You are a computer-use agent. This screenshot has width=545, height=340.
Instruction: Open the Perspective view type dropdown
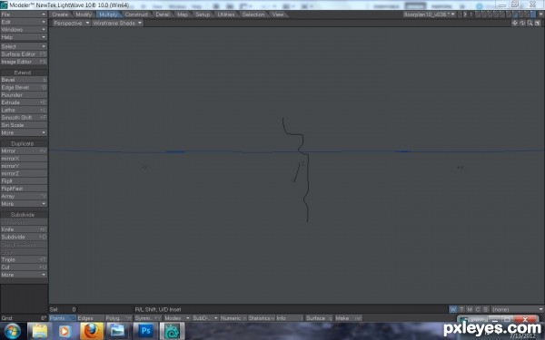(x=71, y=23)
